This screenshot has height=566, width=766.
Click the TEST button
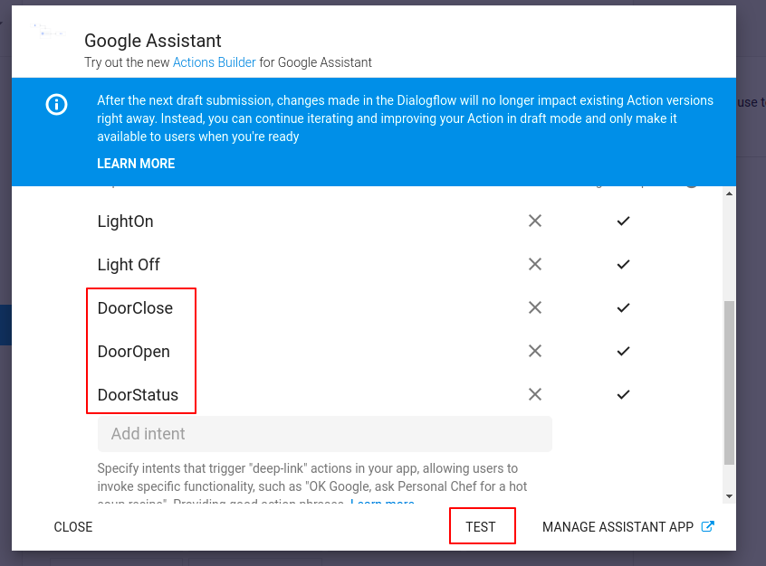(x=481, y=527)
